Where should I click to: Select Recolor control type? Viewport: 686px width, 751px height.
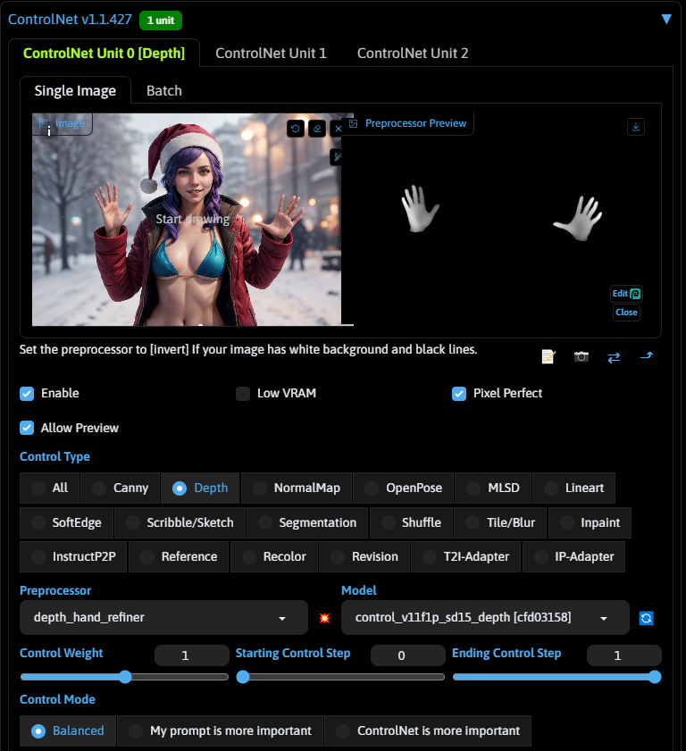[274, 556]
